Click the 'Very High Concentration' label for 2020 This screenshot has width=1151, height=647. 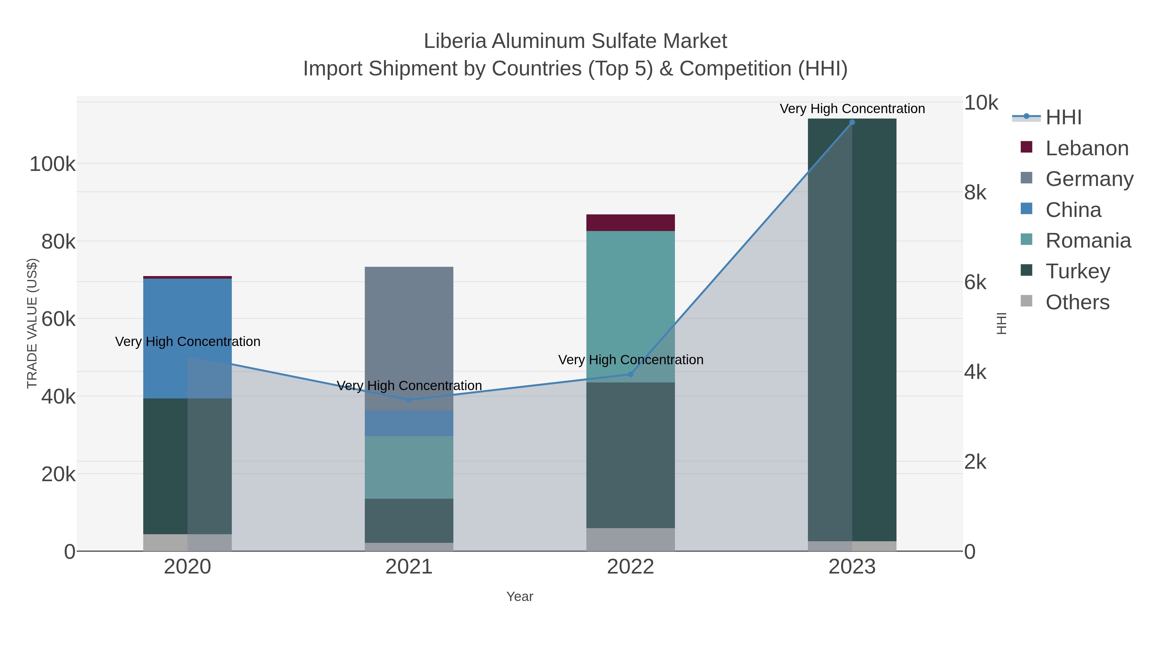(188, 342)
